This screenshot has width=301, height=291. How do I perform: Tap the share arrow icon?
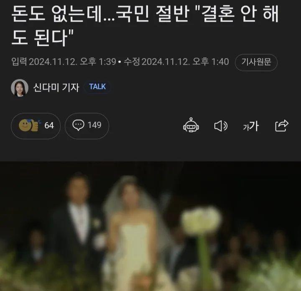pos(282,126)
